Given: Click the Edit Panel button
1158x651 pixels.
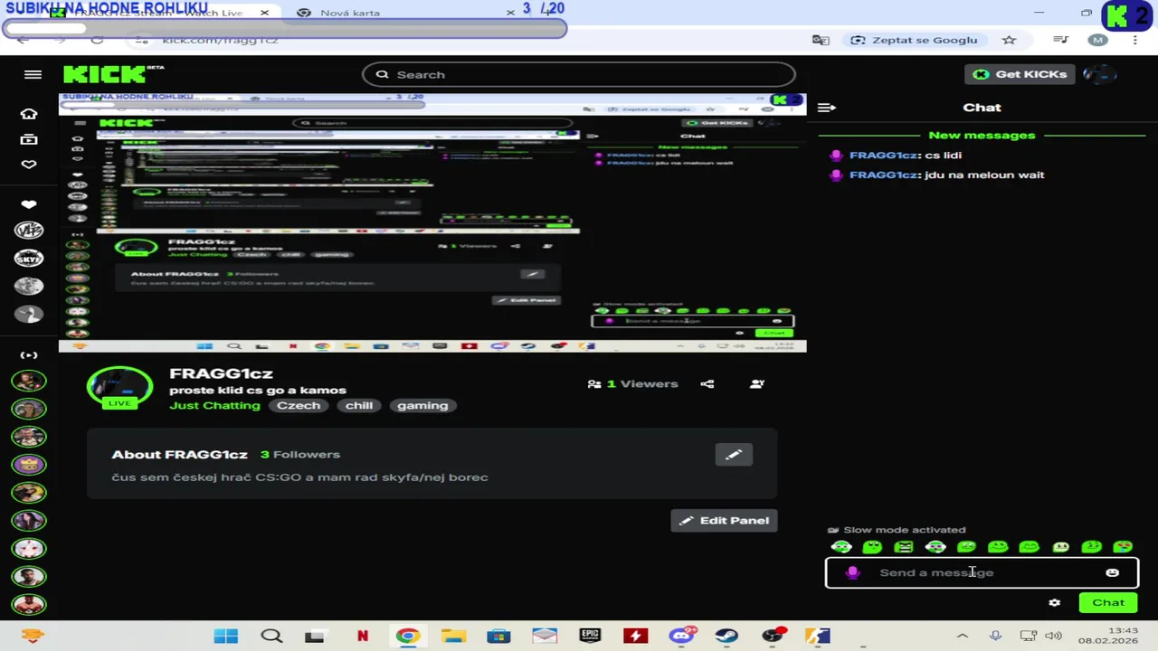Looking at the screenshot, I should (724, 520).
